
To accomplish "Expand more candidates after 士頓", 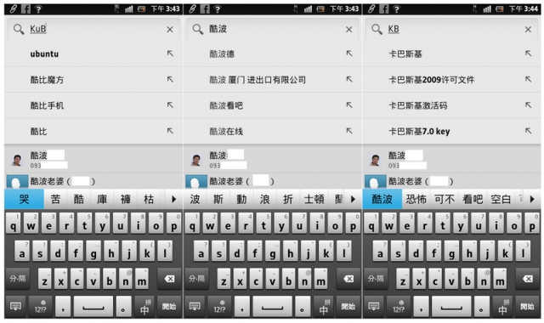I will pos(353,199).
